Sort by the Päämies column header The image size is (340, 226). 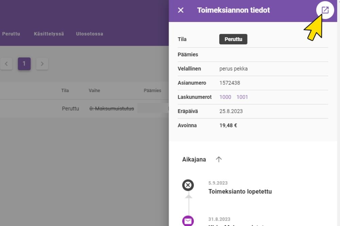point(152,90)
